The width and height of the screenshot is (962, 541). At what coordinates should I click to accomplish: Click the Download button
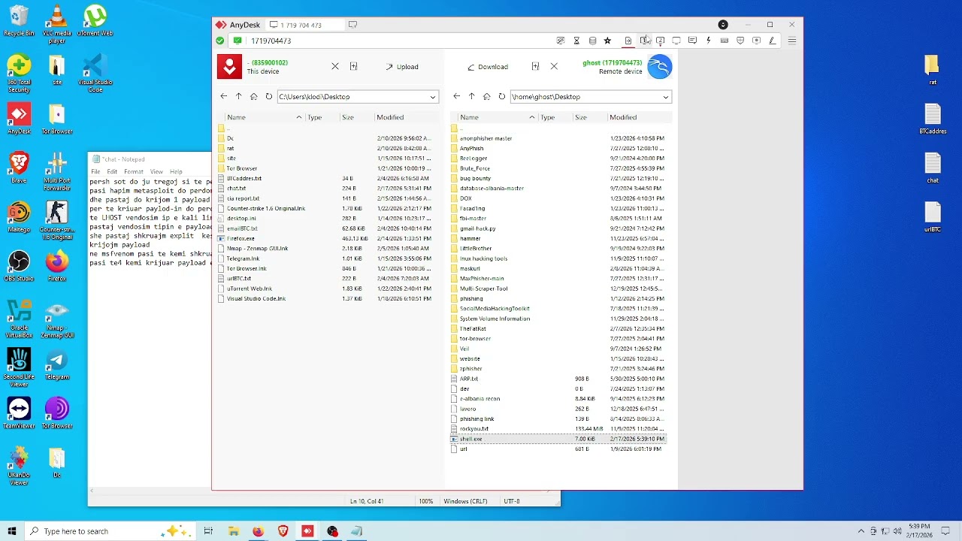tap(488, 67)
